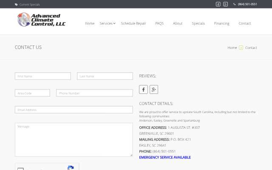Check the reCAPTCHA checkbox
Viewport: 272px width, 170px height.
pyautogui.click(x=20, y=169)
